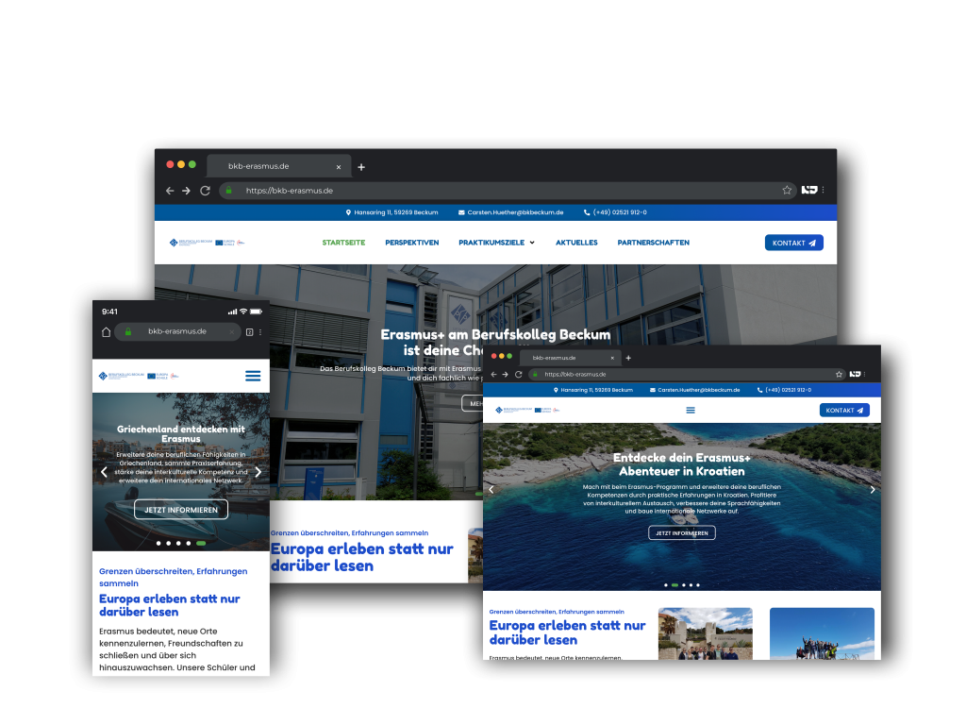Click the Hansaring 11 address in the large browser's top bar
Viewport: 966px width, 725px height.
(391, 212)
